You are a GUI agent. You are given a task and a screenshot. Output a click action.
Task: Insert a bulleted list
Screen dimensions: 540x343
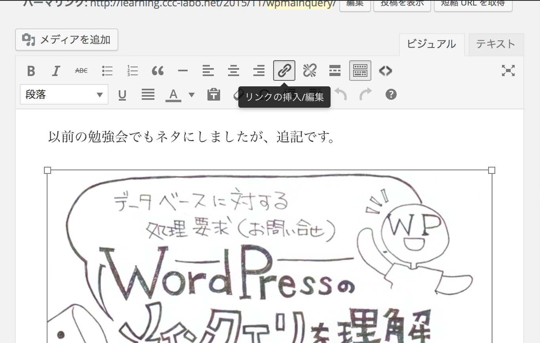(107, 71)
